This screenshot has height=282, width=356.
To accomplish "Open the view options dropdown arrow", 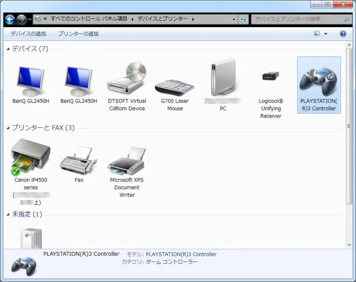I will [x=326, y=34].
